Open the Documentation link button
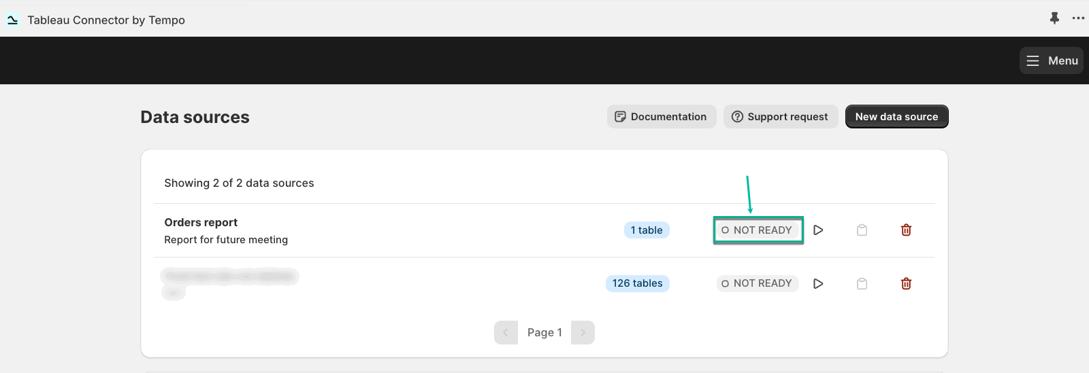 pos(662,117)
